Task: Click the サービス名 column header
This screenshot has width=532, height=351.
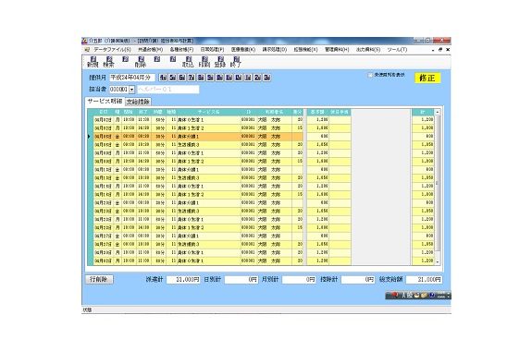Action: pos(209,112)
